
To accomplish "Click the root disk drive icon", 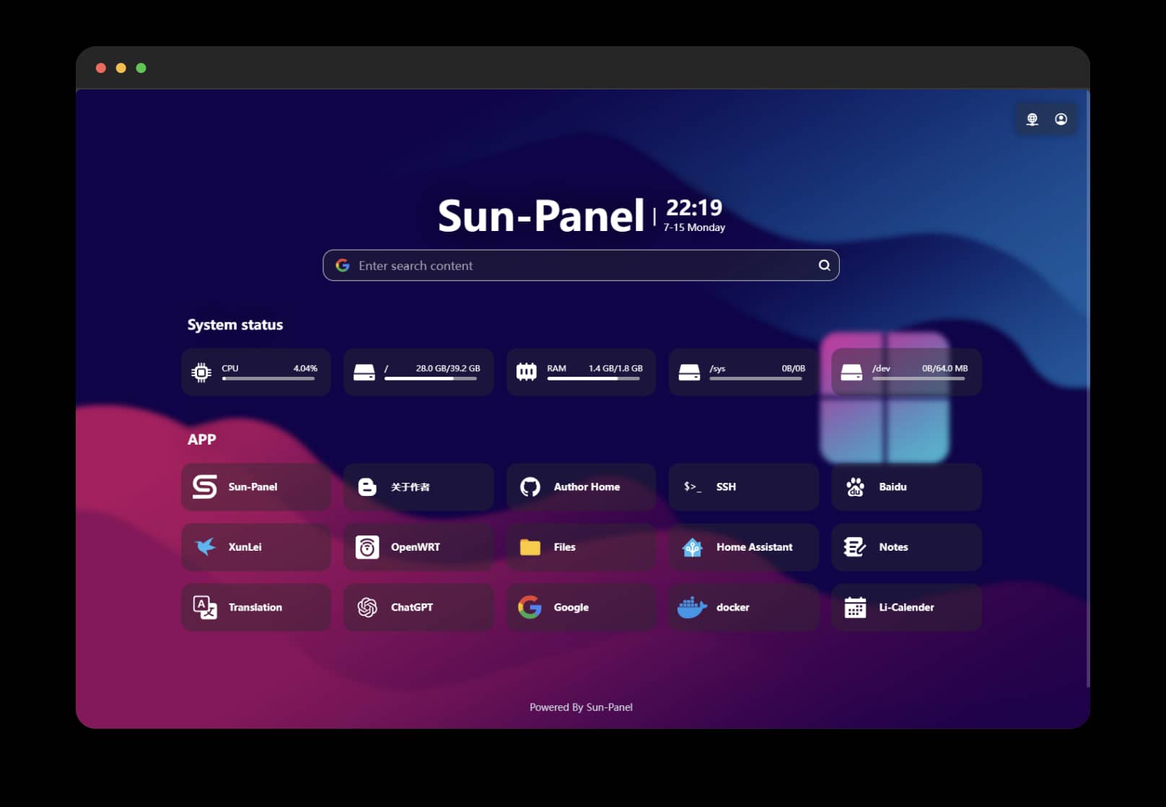I will [364, 372].
